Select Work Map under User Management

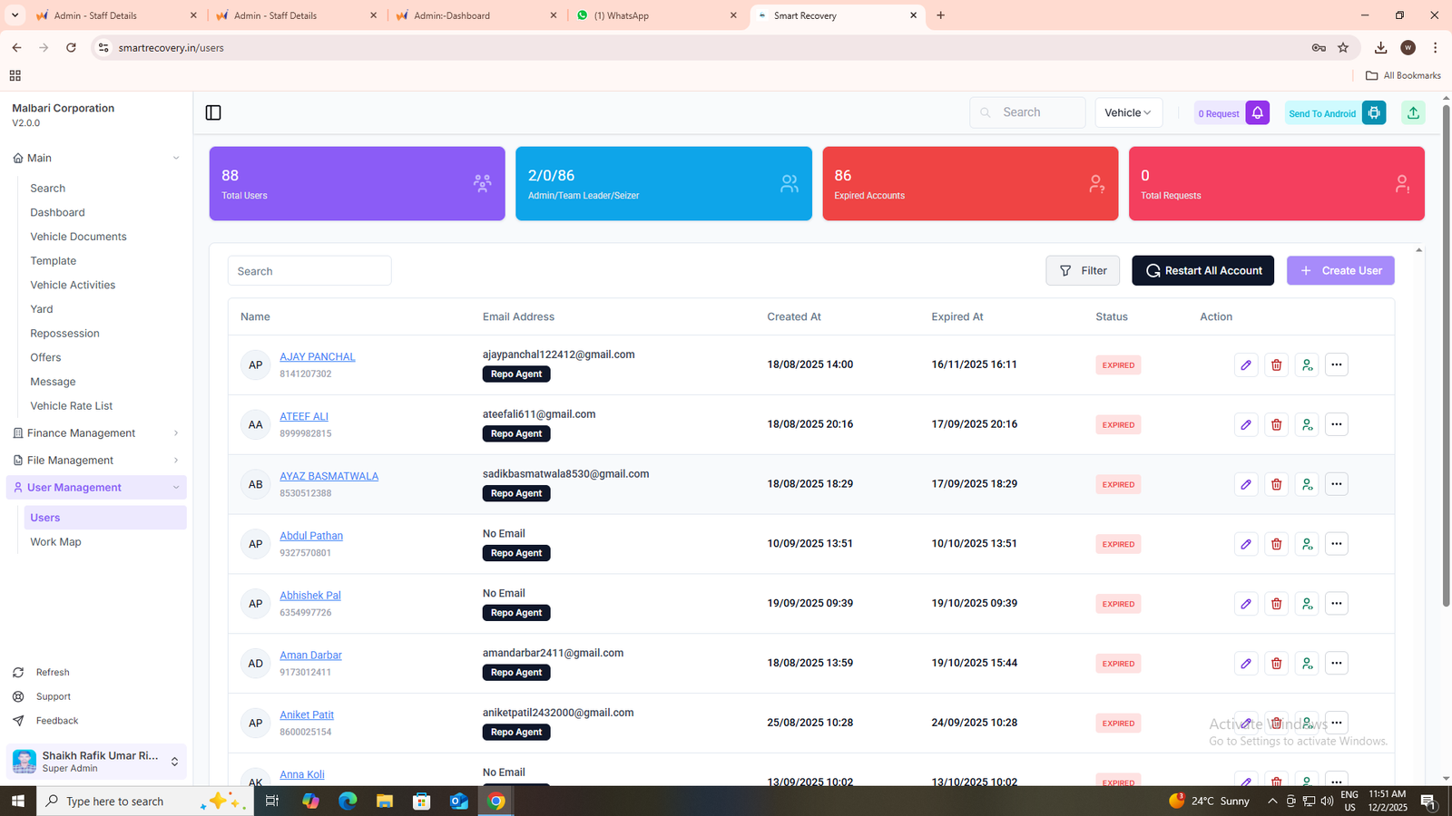point(55,542)
